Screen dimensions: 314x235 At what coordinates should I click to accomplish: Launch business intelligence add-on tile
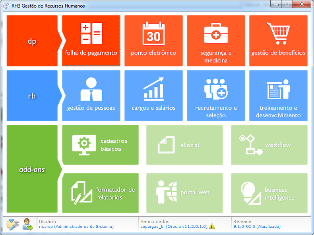click(269, 193)
